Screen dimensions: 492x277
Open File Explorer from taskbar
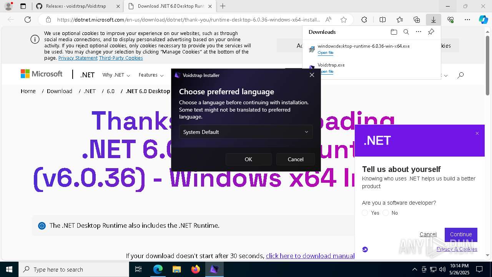pyautogui.click(x=176, y=269)
